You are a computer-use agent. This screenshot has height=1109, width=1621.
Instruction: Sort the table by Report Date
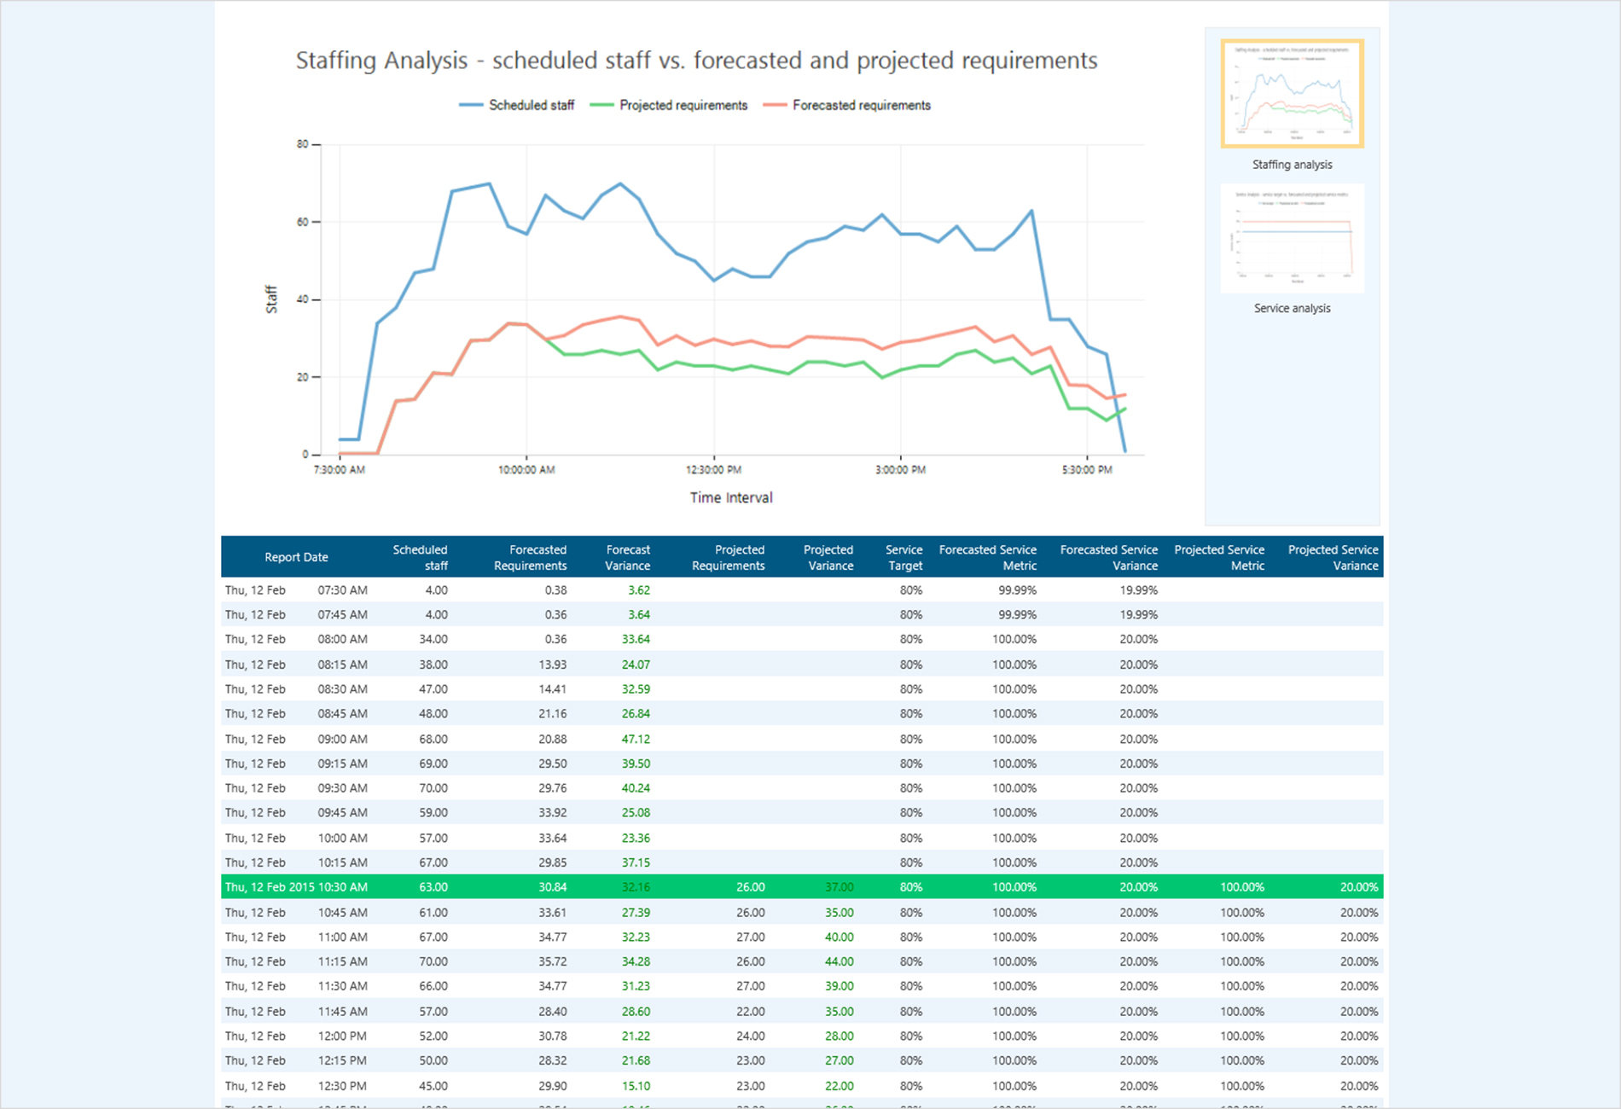[x=296, y=556]
